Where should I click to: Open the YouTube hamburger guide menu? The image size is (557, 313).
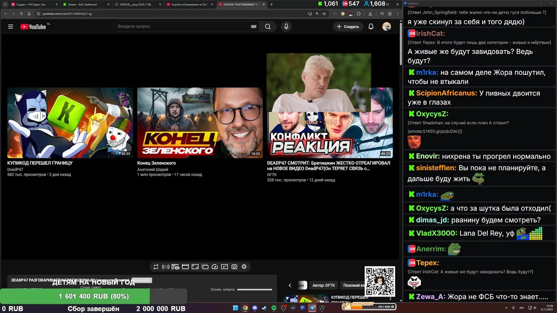[10, 27]
